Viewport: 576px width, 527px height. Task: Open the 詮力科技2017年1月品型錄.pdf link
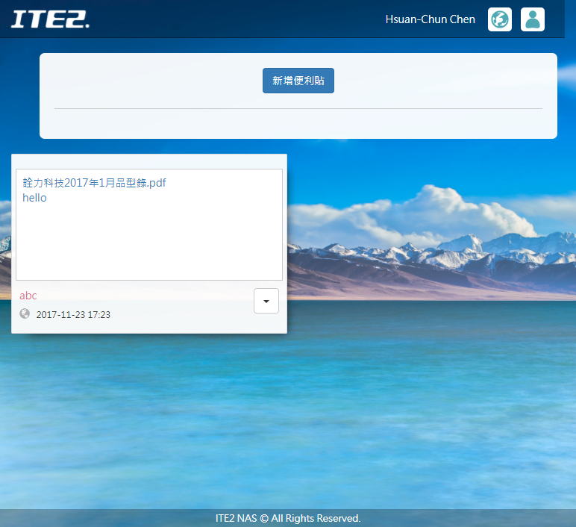(x=95, y=183)
